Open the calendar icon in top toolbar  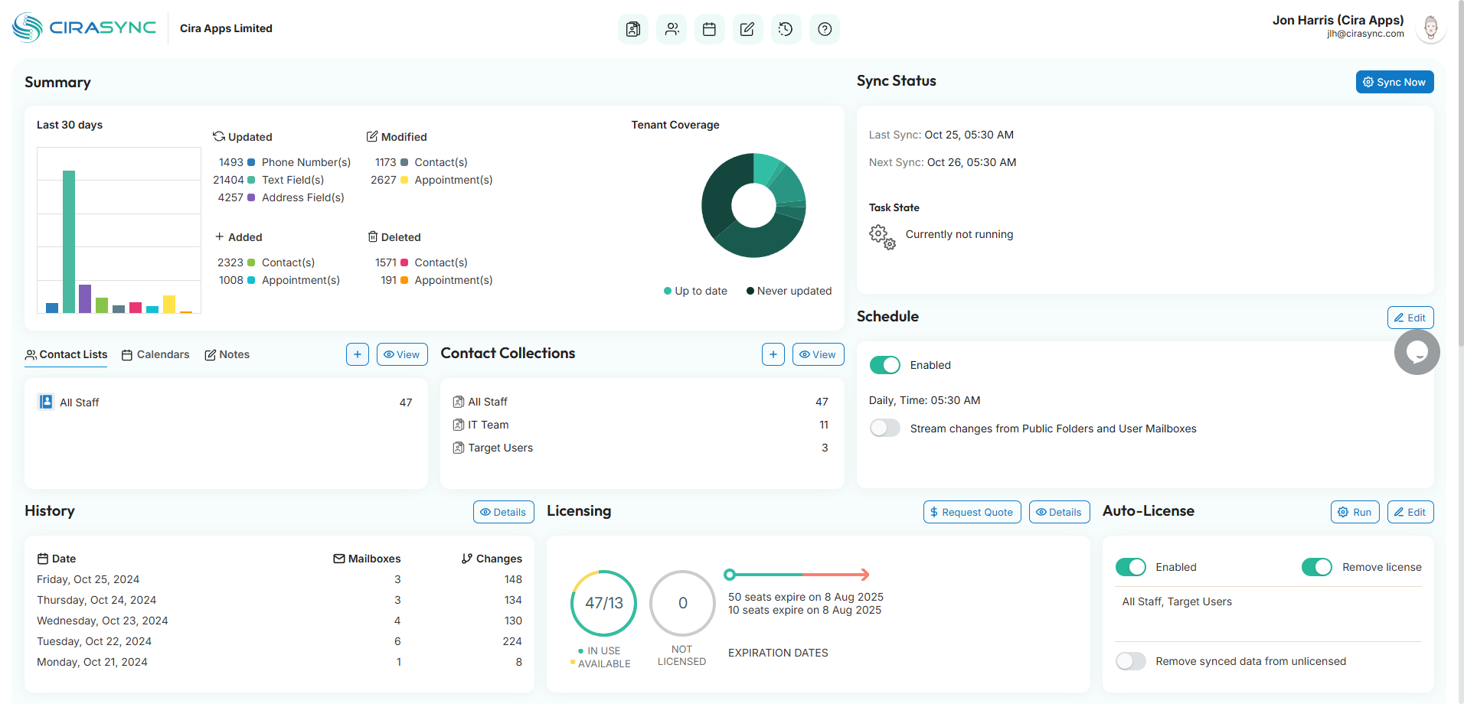tap(709, 29)
